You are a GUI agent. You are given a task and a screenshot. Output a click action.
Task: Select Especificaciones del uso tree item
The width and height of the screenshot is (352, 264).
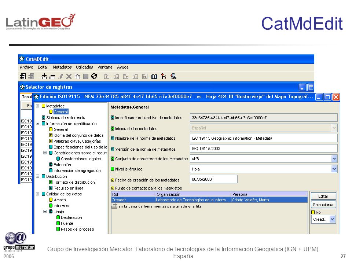click(80, 147)
